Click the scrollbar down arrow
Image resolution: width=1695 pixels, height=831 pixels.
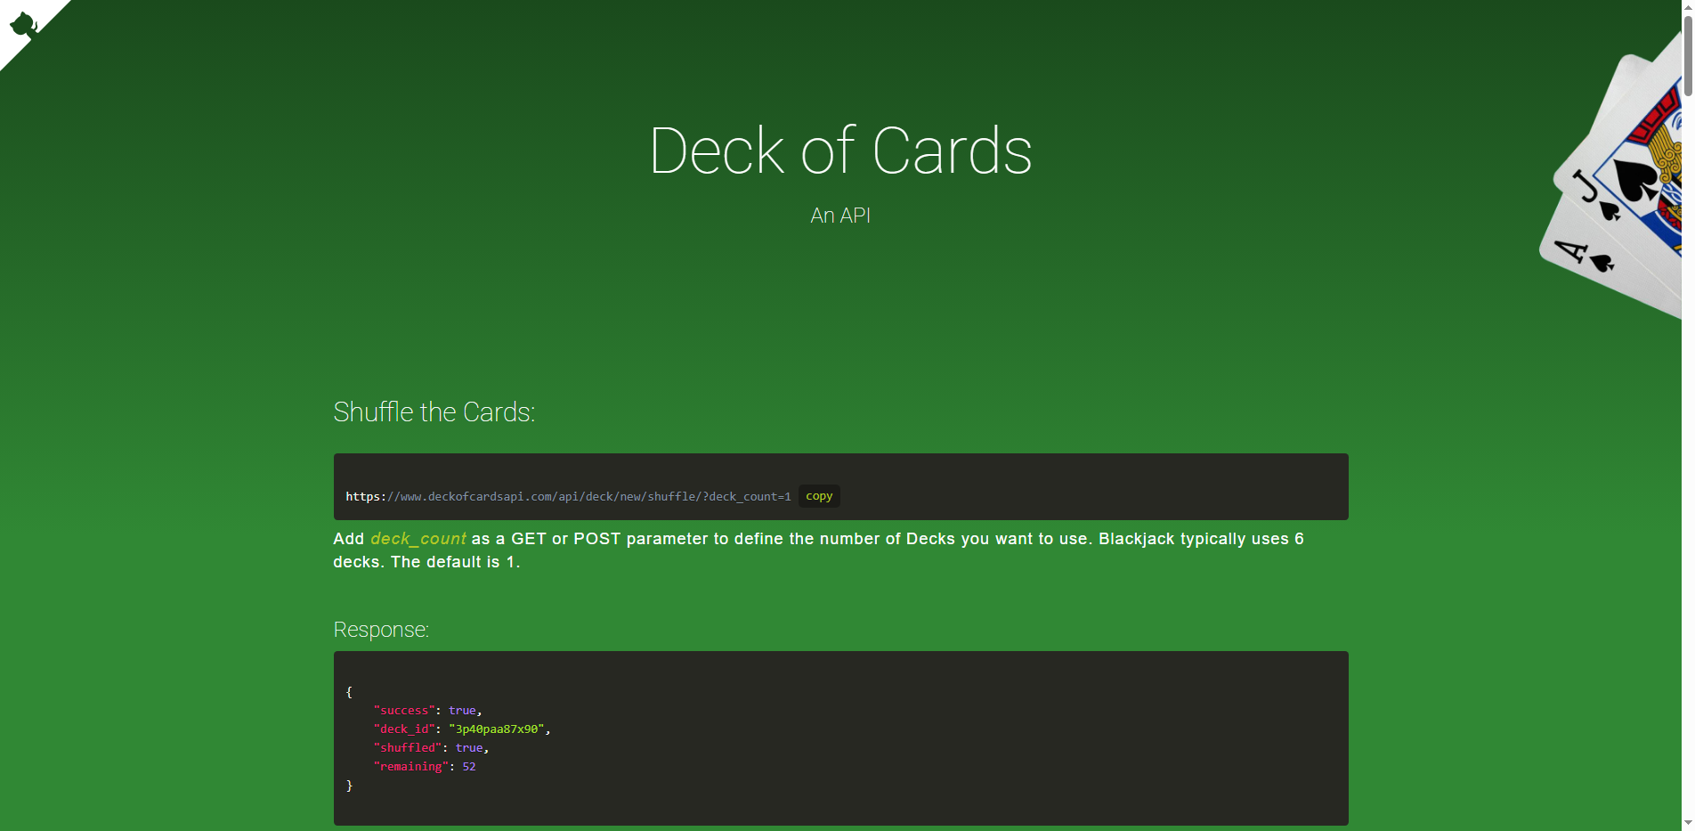pos(1688,824)
